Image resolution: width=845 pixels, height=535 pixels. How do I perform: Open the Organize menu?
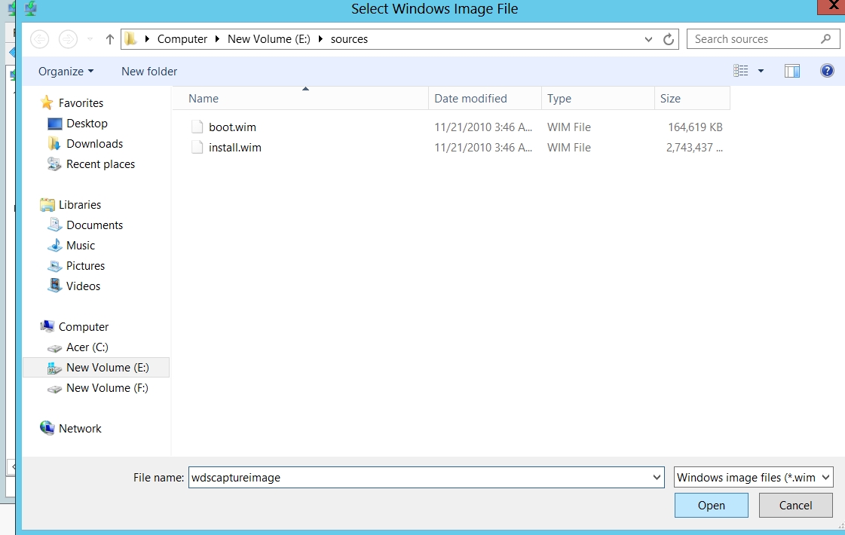point(66,71)
